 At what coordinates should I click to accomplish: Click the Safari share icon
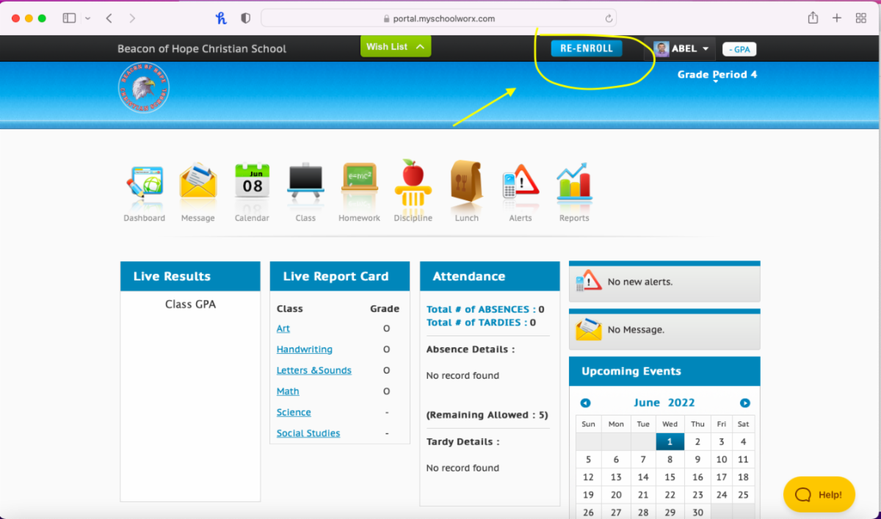[x=813, y=18]
